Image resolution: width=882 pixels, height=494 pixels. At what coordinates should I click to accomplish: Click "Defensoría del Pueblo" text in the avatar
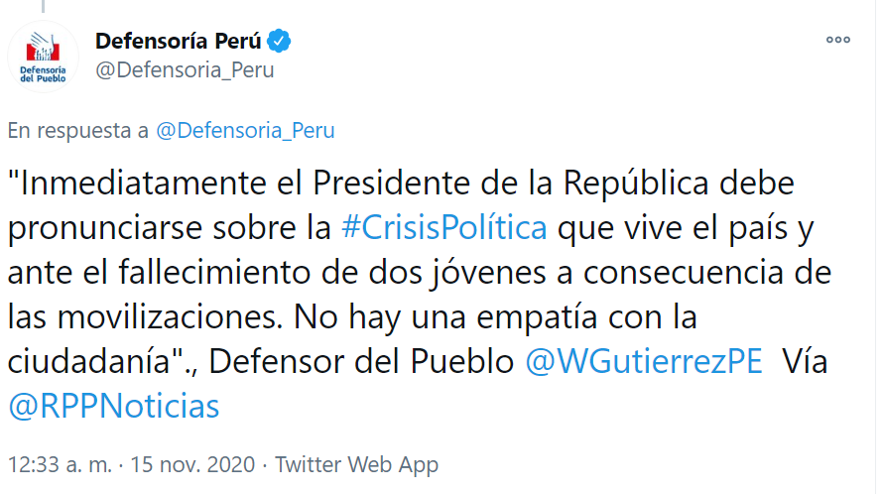point(43,74)
